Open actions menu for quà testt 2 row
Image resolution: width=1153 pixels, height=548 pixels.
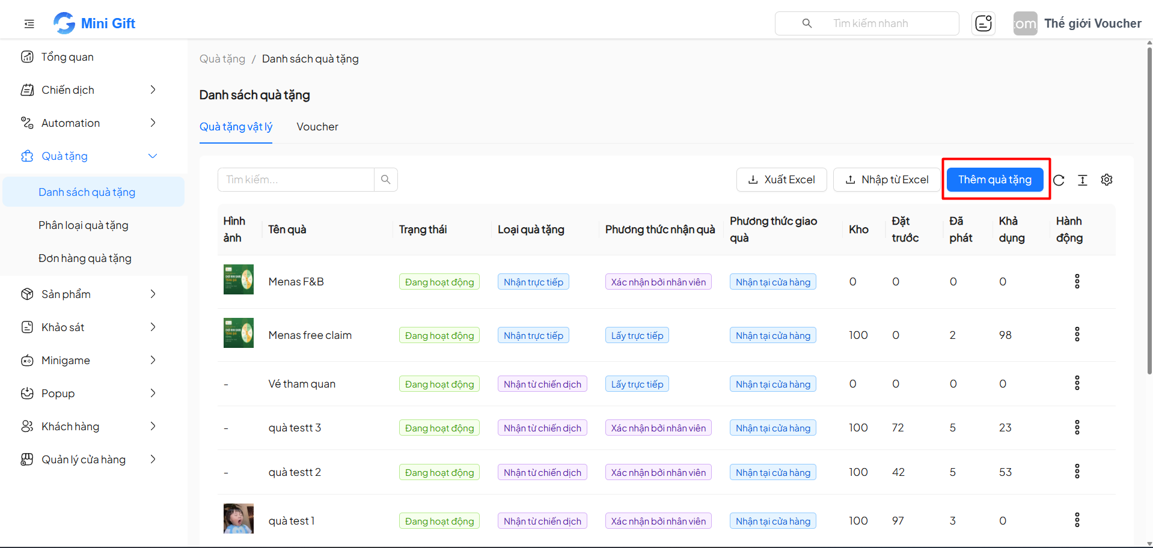click(x=1077, y=471)
